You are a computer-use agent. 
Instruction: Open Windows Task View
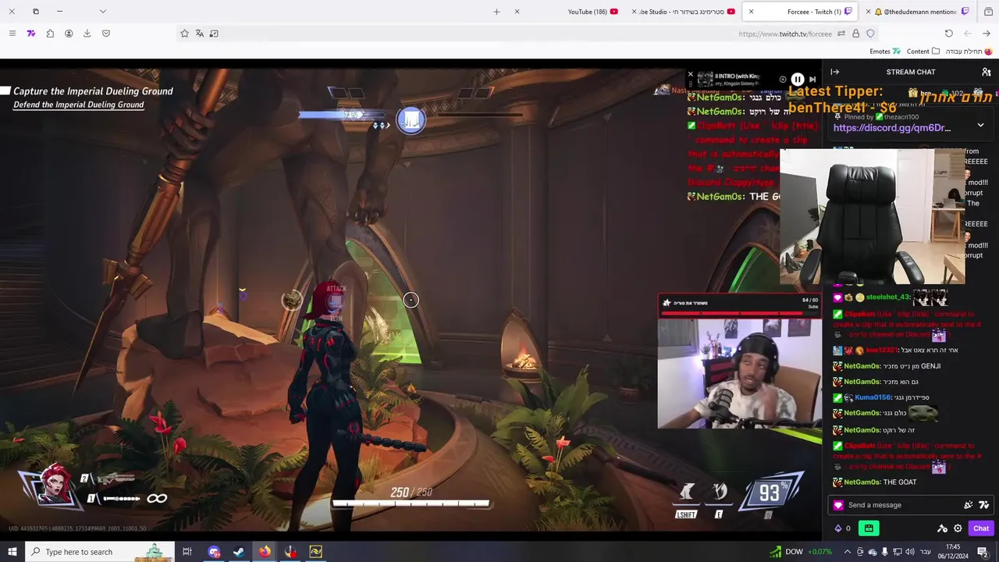coord(187,552)
